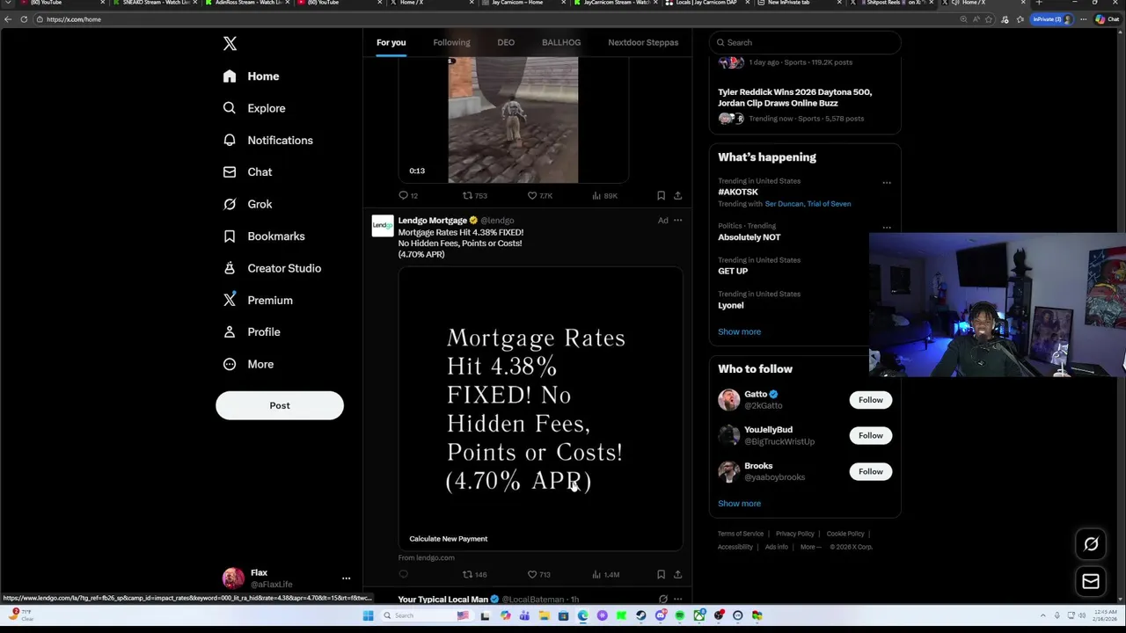Open Notifications in the sidebar
This screenshot has height=633, width=1126.
[x=267, y=140]
